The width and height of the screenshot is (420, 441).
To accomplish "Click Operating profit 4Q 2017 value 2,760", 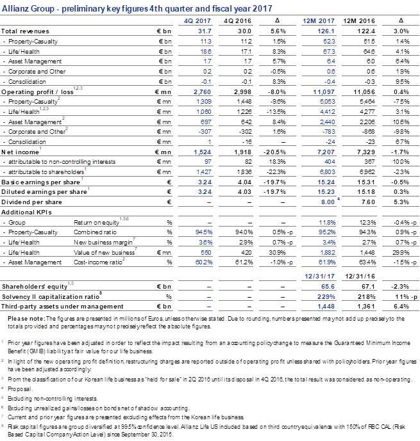I will [202, 92].
